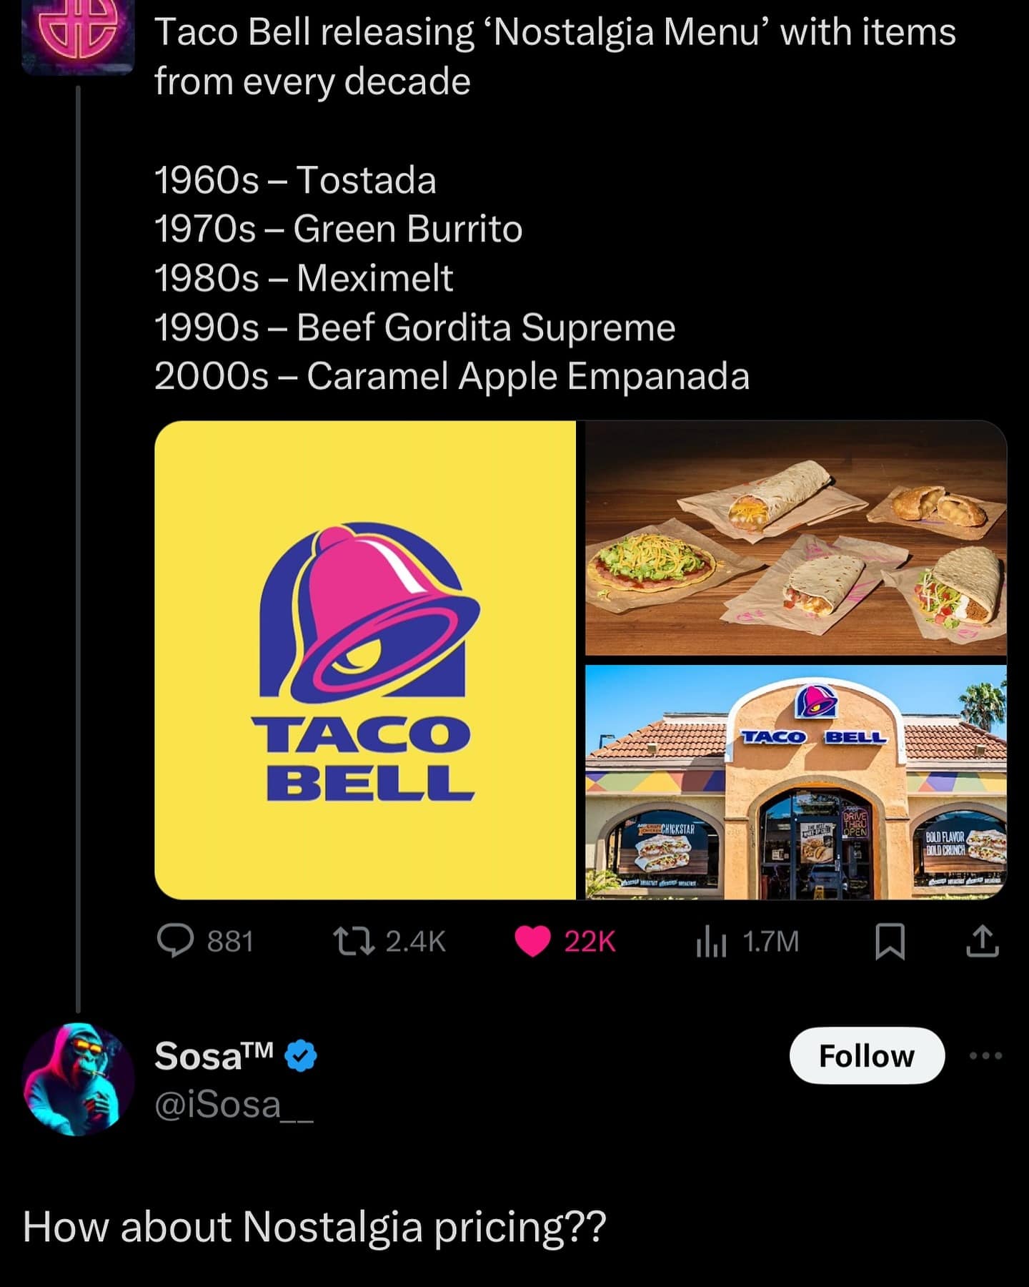Share the tweet via share icon

coord(983,941)
